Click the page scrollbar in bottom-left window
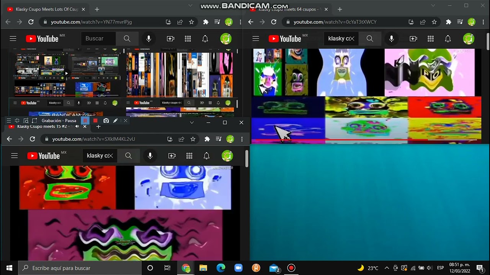 click(247, 159)
